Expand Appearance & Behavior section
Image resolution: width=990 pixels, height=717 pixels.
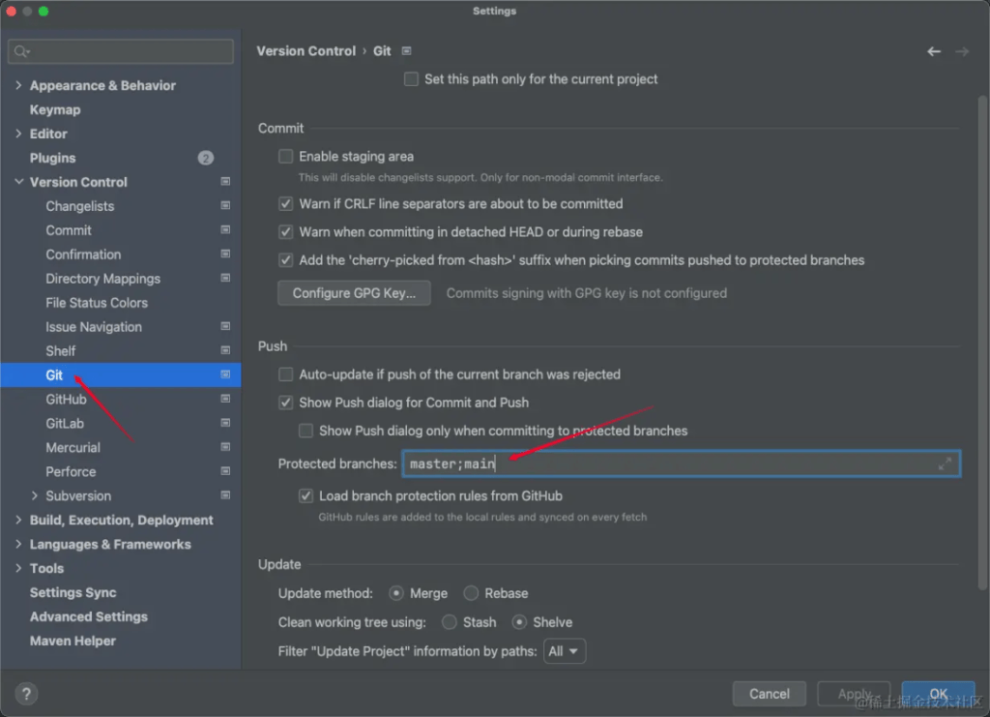(x=18, y=86)
